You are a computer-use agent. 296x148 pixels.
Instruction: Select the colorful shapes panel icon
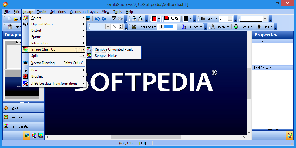pos(40,135)
